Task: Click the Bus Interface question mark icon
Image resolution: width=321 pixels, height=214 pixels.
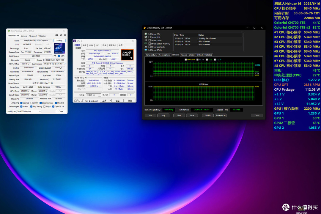Action: (x=65, y=64)
